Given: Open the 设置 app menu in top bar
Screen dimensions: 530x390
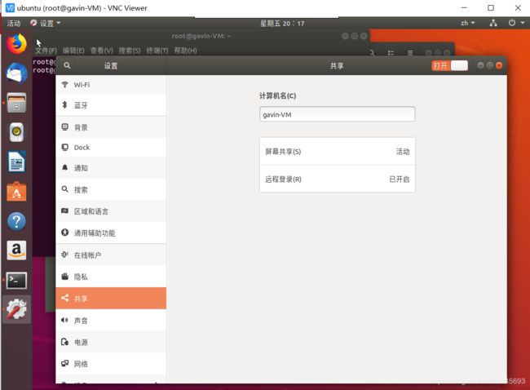Looking at the screenshot, I should [x=46, y=23].
